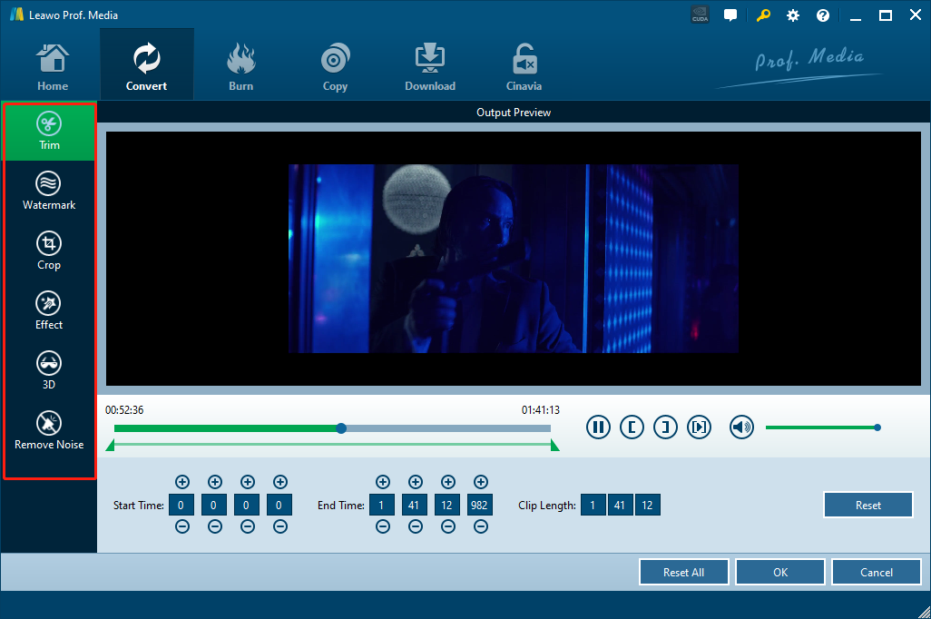The height and width of the screenshot is (619, 931).
Task: Select the Remove Noise tool
Action: point(49,431)
